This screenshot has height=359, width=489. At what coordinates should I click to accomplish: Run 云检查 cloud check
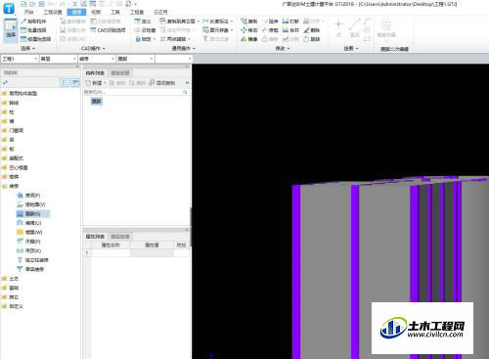click(146, 30)
